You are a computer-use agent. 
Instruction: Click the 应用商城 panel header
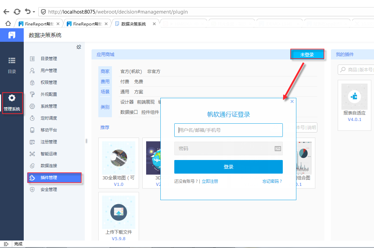tap(105, 54)
